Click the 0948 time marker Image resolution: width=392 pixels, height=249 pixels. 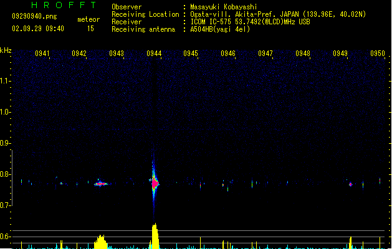tap(303, 54)
